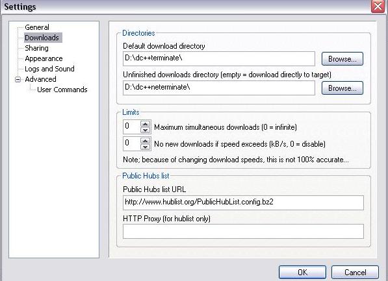
Task: Go to Appearance settings
Action: coord(44,58)
